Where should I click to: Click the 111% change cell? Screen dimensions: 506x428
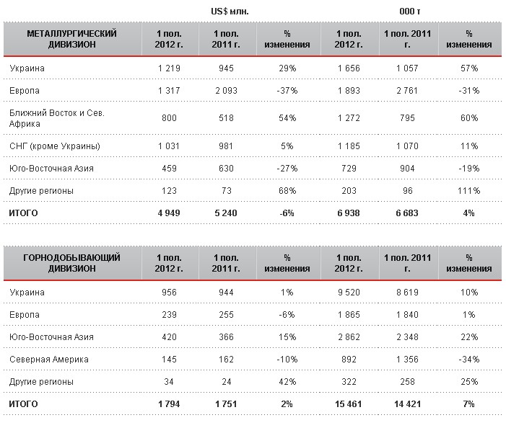pyautogui.click(x=468, y=191)
